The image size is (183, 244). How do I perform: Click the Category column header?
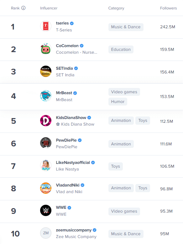[x=116, y=8]
